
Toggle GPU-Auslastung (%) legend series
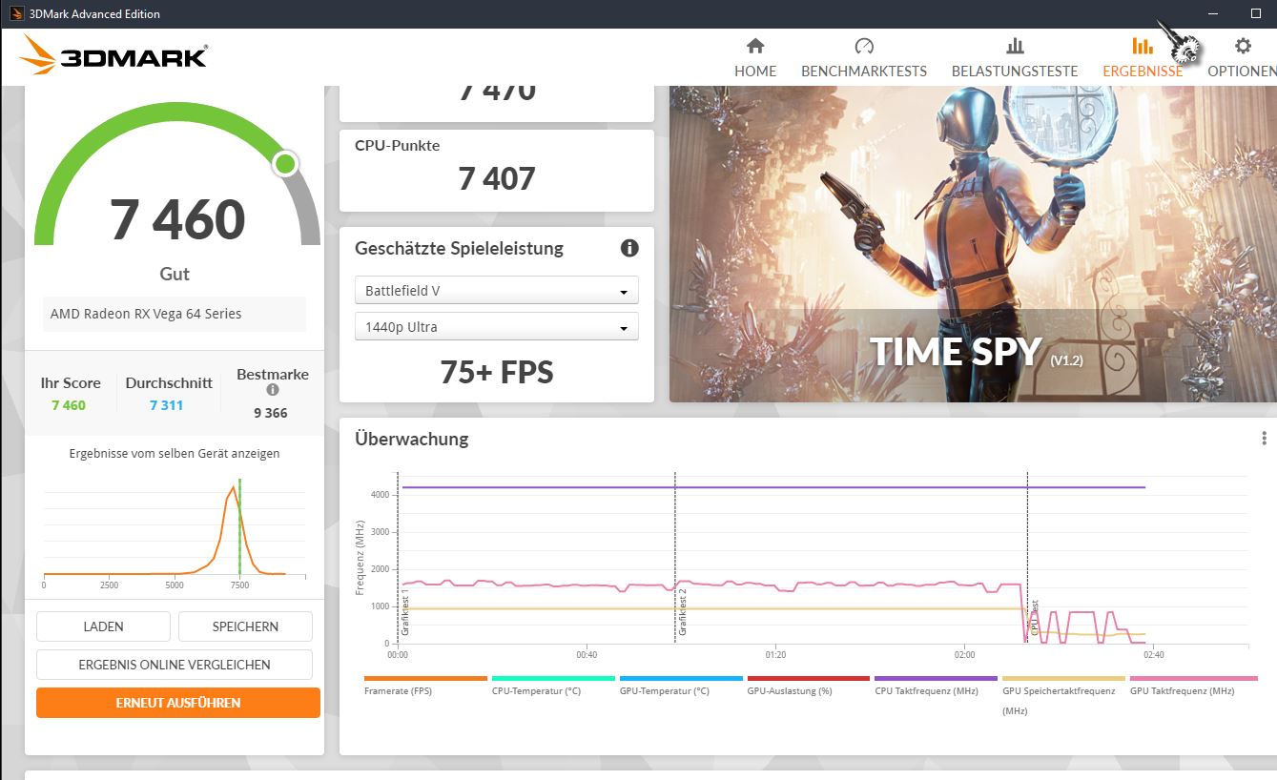(x=809, y=686)
